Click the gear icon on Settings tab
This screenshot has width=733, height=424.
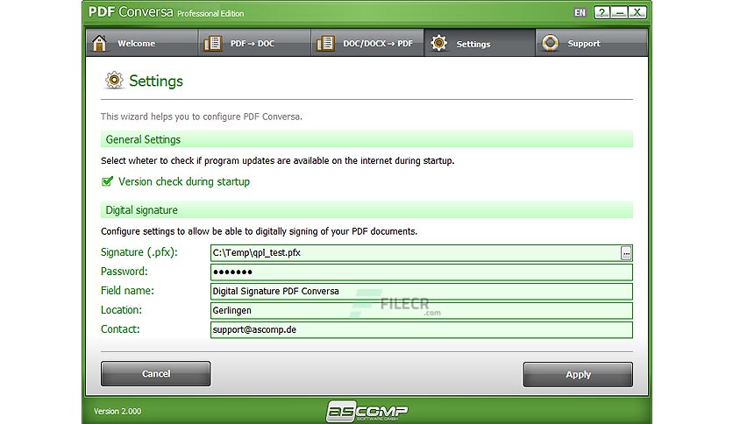pos(439,43)
